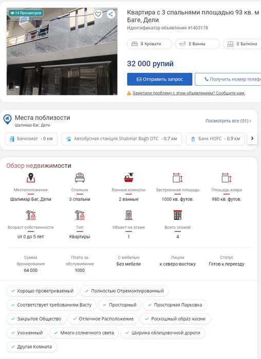Click the location marker icon above "Местоположение"
This screenshot has height=359, width=261.
[31, 177]
